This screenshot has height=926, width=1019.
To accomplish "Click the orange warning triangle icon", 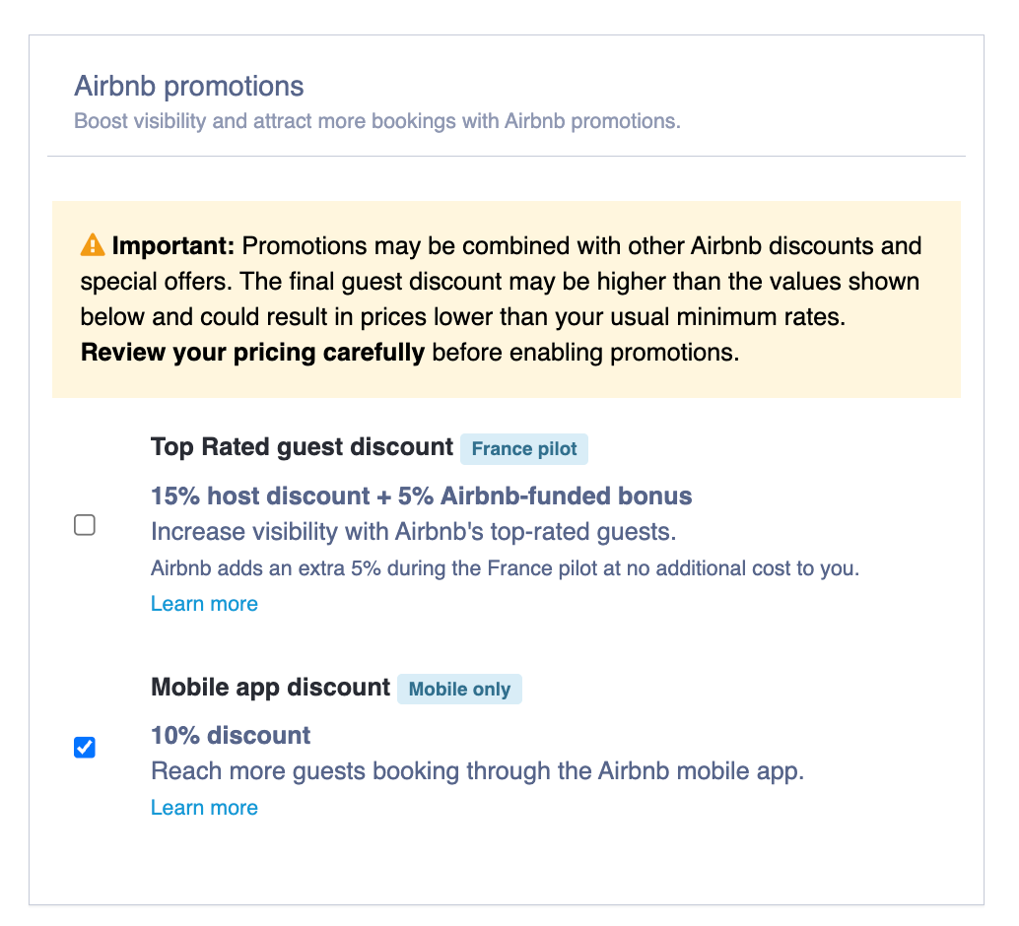I will tap(93, 245).
